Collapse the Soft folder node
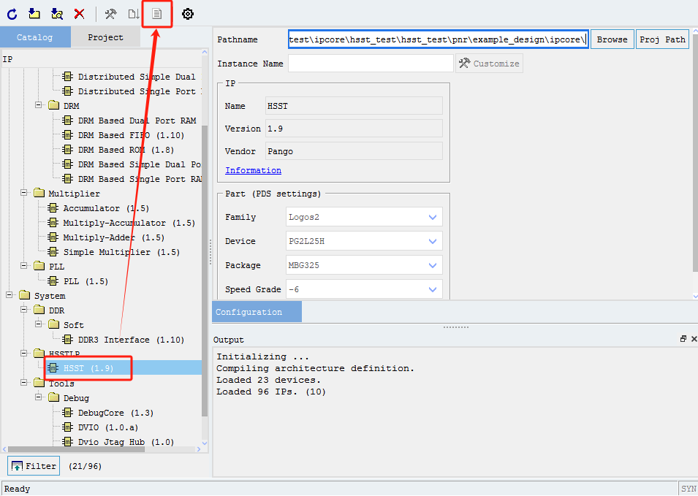Screen dimensions: 698x496 [39, 325]
